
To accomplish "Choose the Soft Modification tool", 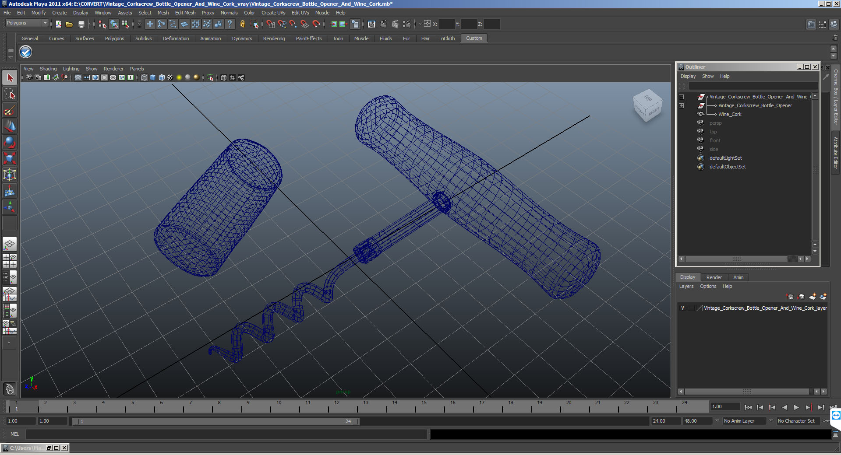I will pyautogui.click(x=10, y=191).
